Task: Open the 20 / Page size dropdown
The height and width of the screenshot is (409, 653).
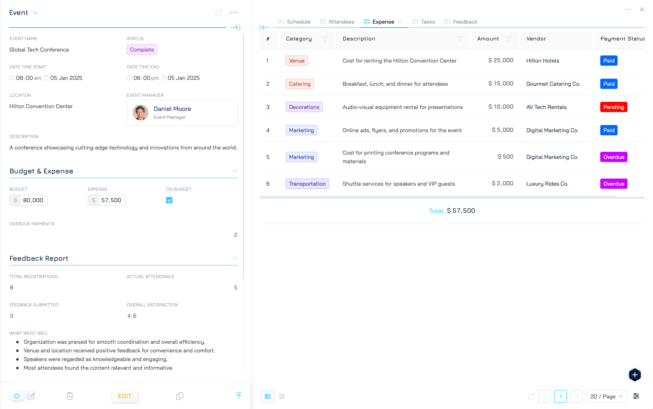Action: (x=606, y=396)
